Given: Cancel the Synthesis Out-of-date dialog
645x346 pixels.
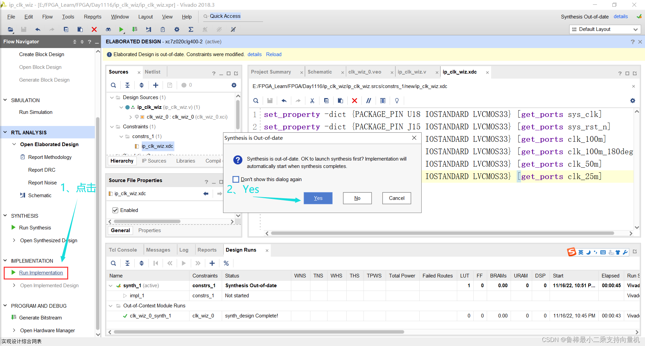Looking at the screenshot, I should click(396, 198).
